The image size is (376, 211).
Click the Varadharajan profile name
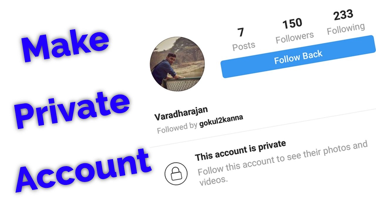click(181, 113)
